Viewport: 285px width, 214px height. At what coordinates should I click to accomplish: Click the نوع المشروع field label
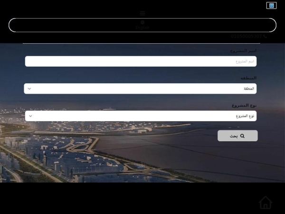[244, 105]
